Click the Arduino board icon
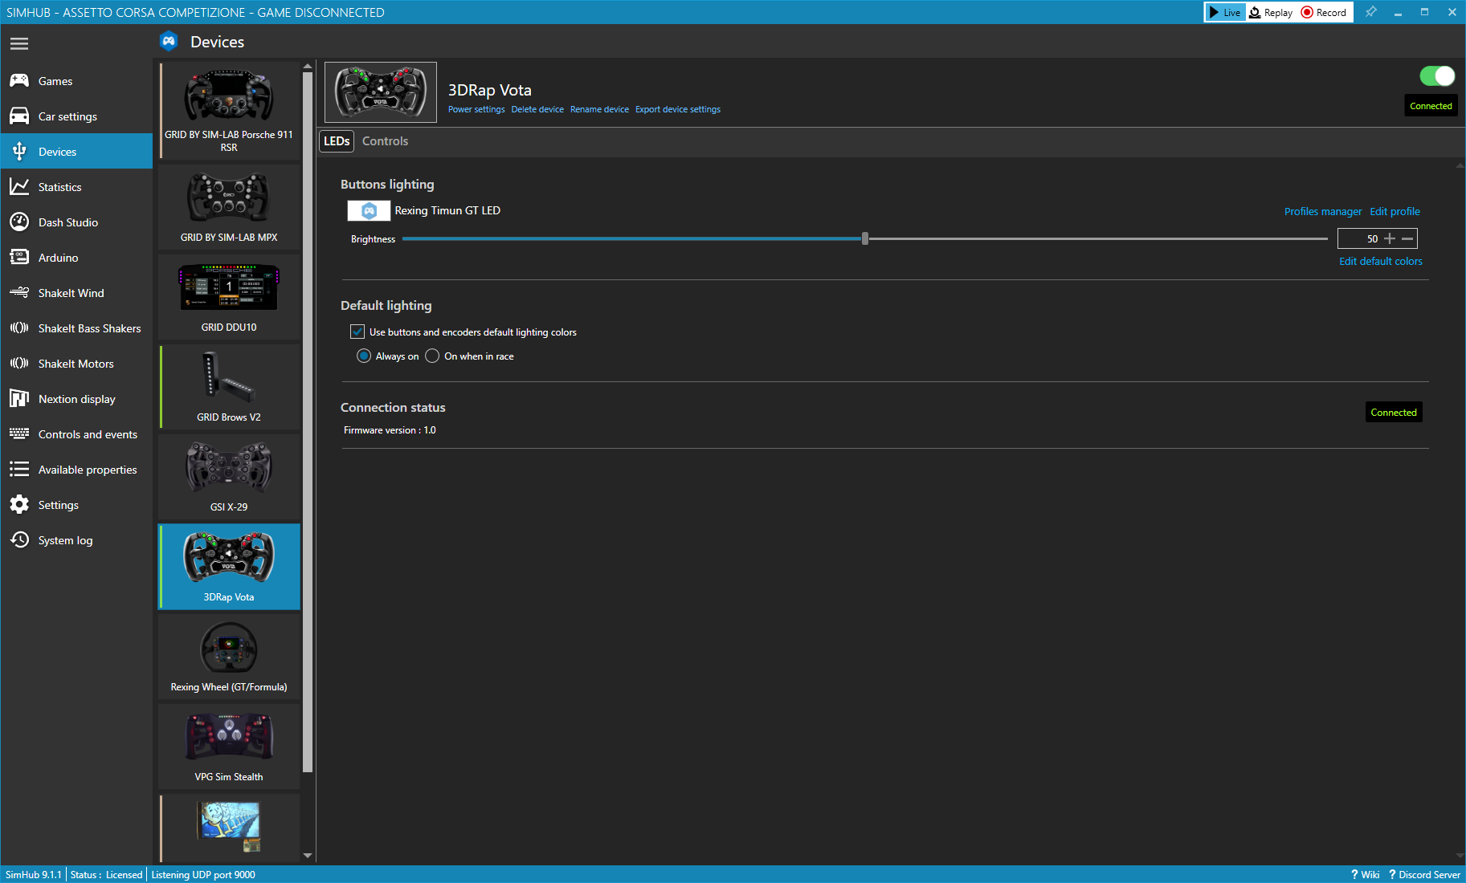The width and height of the screenshot is (1466, 883). (19, 258)
